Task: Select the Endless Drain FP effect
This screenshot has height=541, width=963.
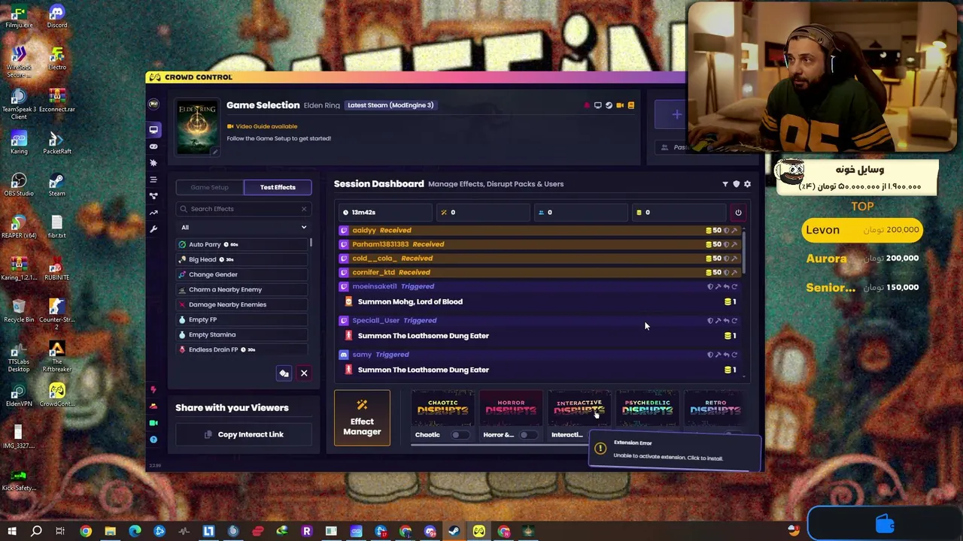Action: click(x=241, y=349)
